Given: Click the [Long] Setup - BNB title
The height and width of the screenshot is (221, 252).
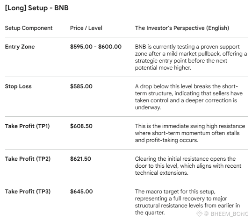Looking at the screenshot, I should click(37, 8).
